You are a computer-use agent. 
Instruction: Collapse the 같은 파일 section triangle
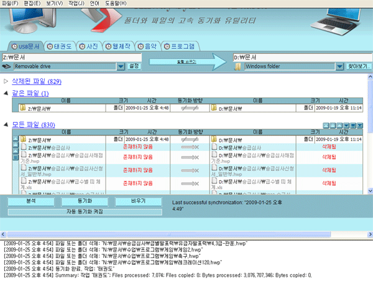coord(6,93)
